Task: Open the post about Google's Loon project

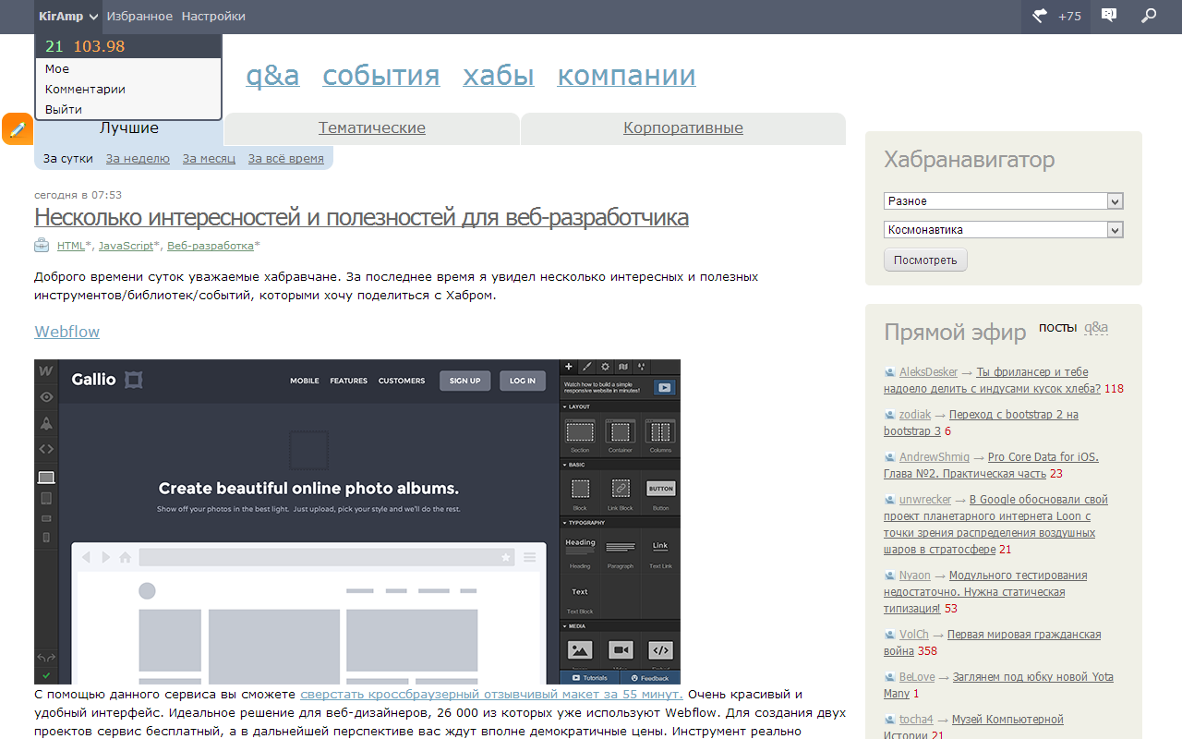Action: 995,525
